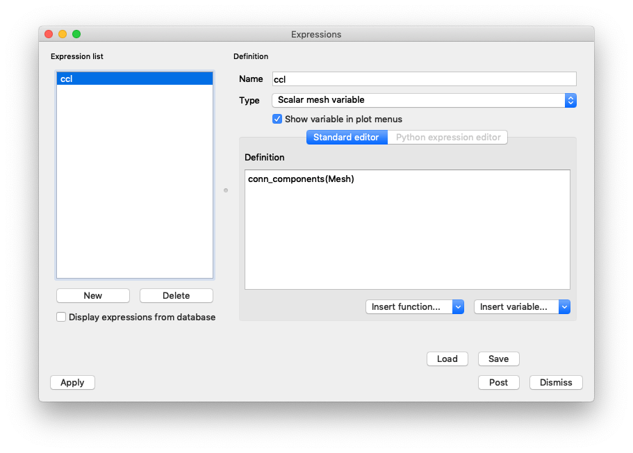Maximize window using the green button
This screenshot has height=453, width=633.
coord(76,34)
